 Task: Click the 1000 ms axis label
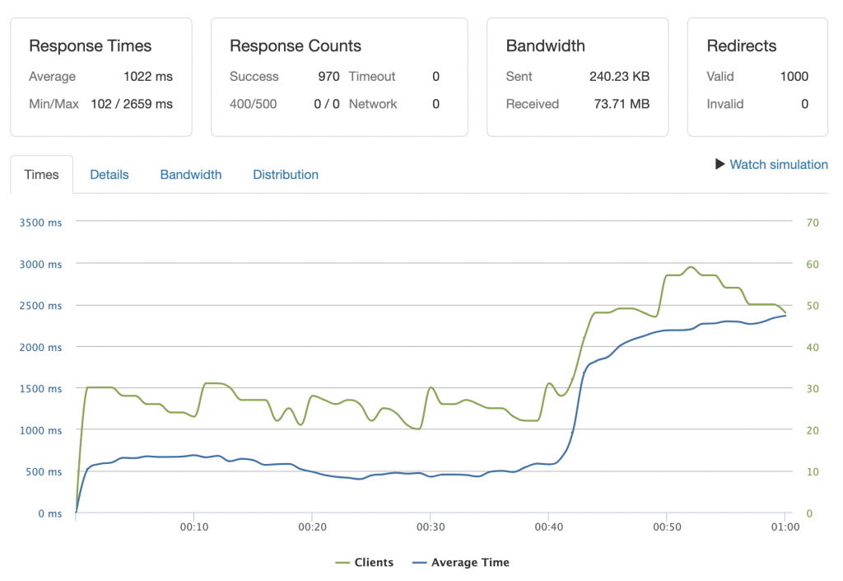coord(40,430)
